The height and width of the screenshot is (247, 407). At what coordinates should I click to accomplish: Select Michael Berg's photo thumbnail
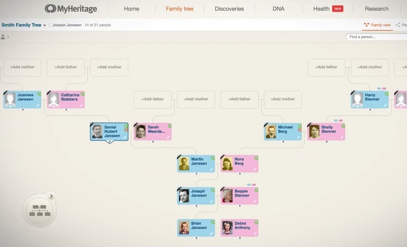271,132
